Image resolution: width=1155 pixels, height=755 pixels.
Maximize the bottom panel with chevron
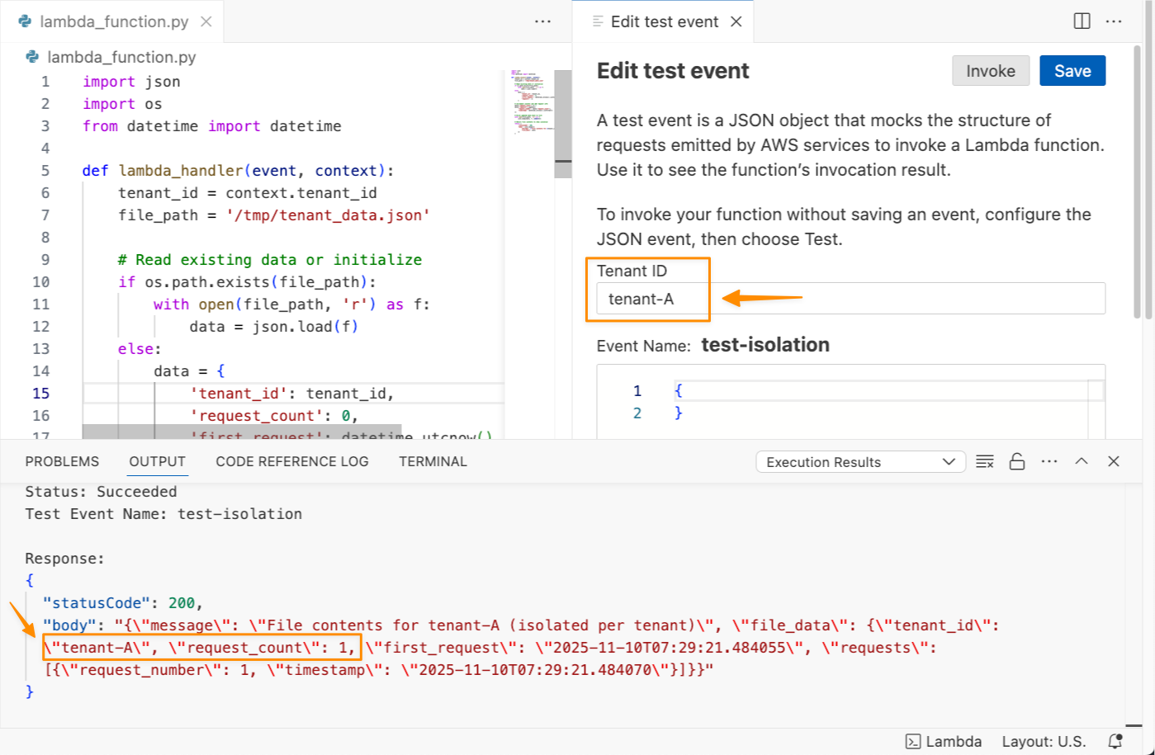coord(1082,462)
